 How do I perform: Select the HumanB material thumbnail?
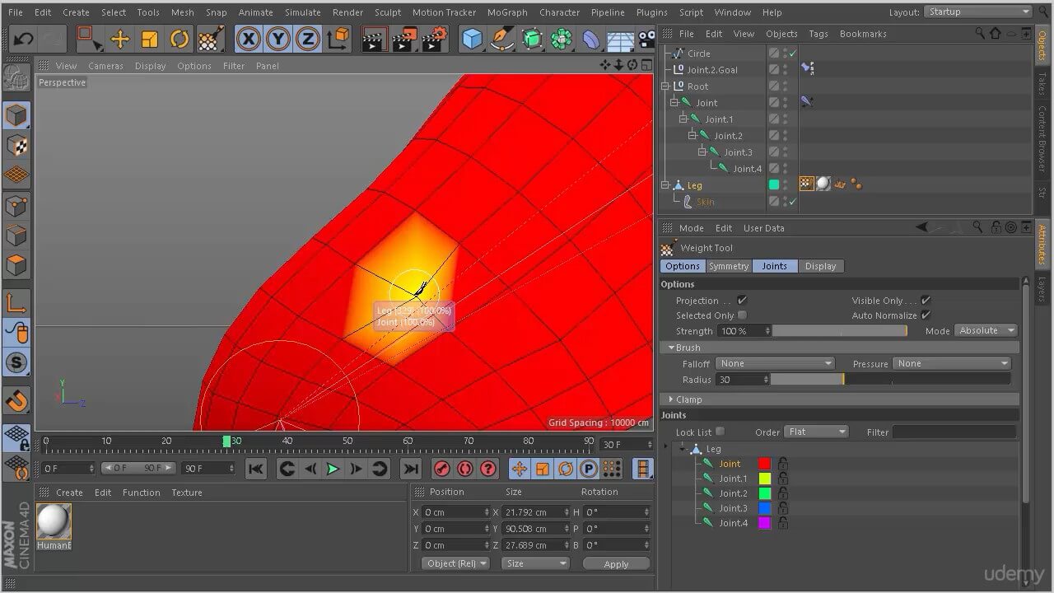point(54,521)
